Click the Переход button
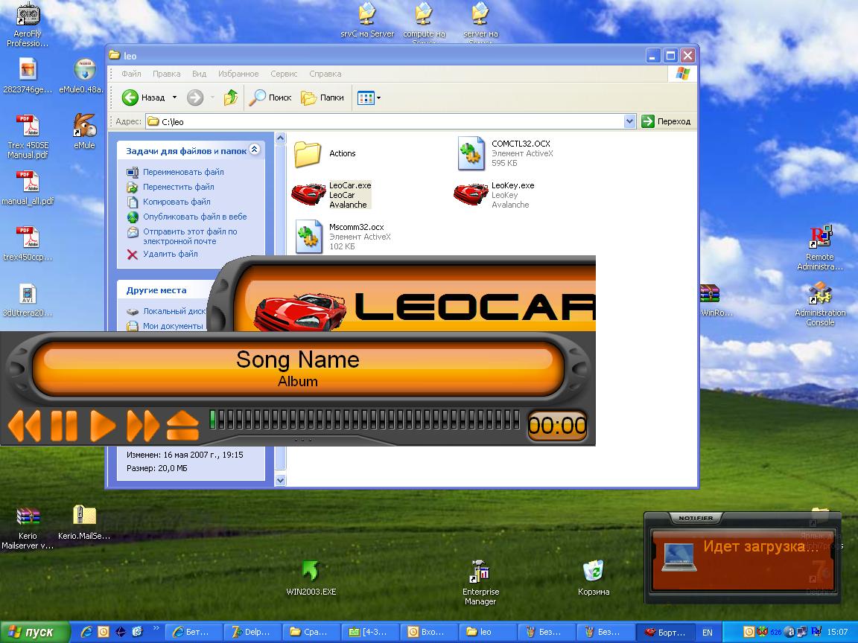 pos(667,121)
